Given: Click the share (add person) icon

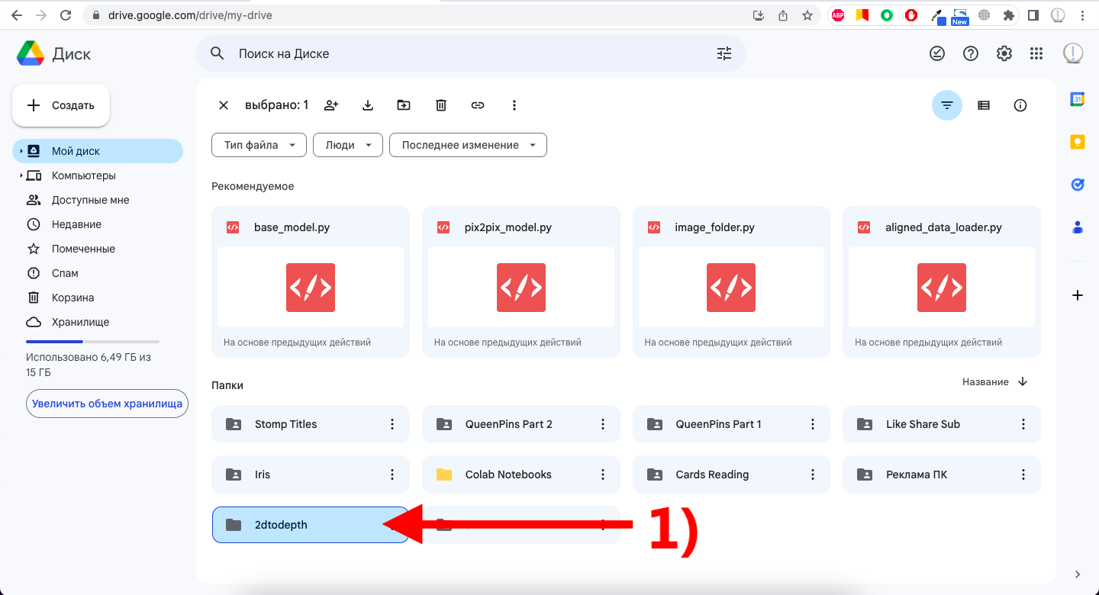Looking at the screenshot, I should (330, 105).
